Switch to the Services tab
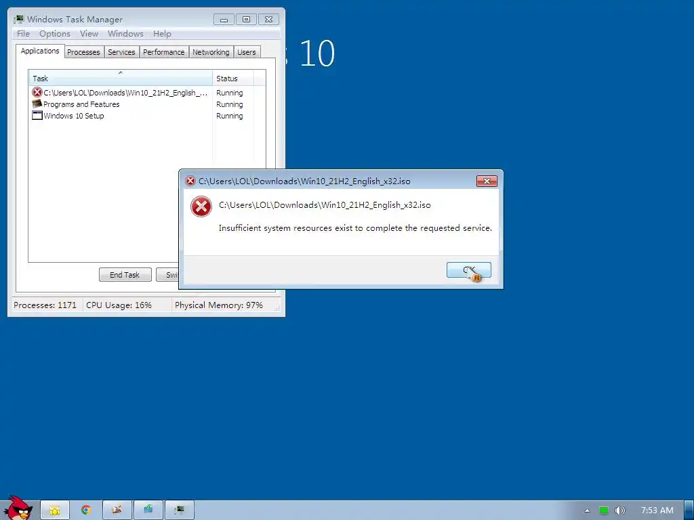694x520 pixels. [121, 52]
